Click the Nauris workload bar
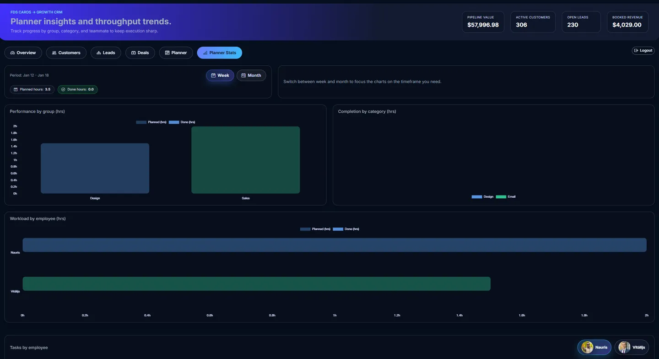Viewport: 659px width, 359px height. click(x=335, y=245)
